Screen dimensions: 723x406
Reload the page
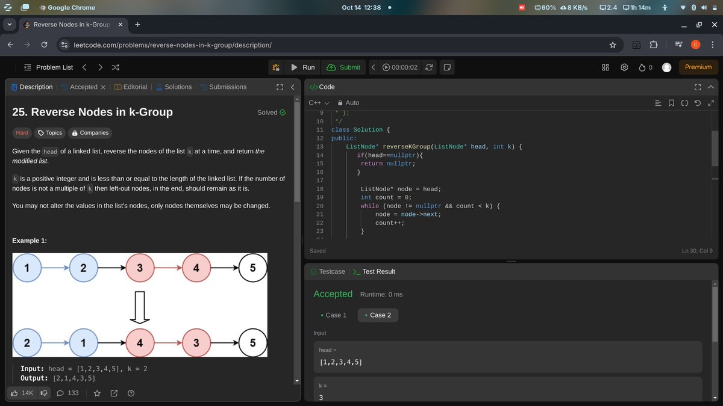coord(44,45)
